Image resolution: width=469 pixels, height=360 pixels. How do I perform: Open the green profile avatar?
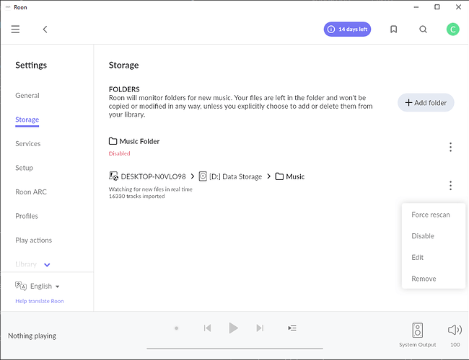pos(452,30)
